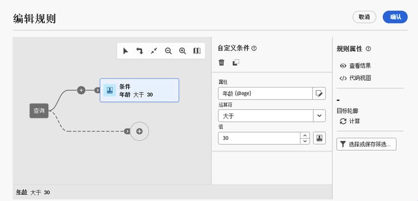Add a condition on the dashed branch
Screen dimensions: 418x201
click(x=139, y=131)
